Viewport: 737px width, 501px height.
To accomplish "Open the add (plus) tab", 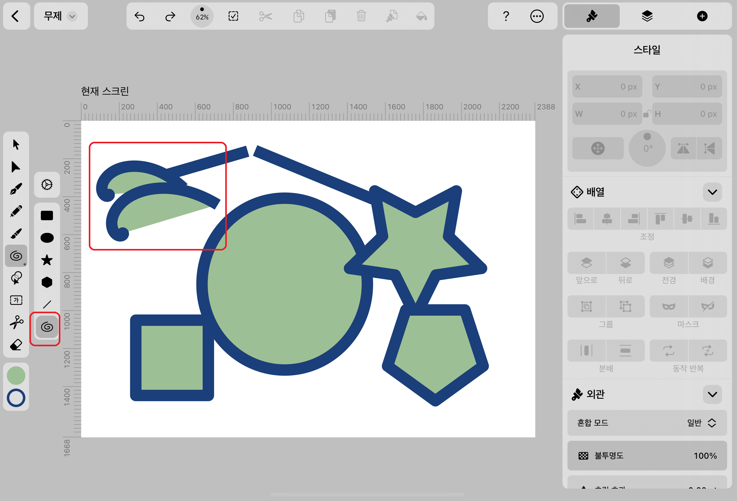I will 702,16.
